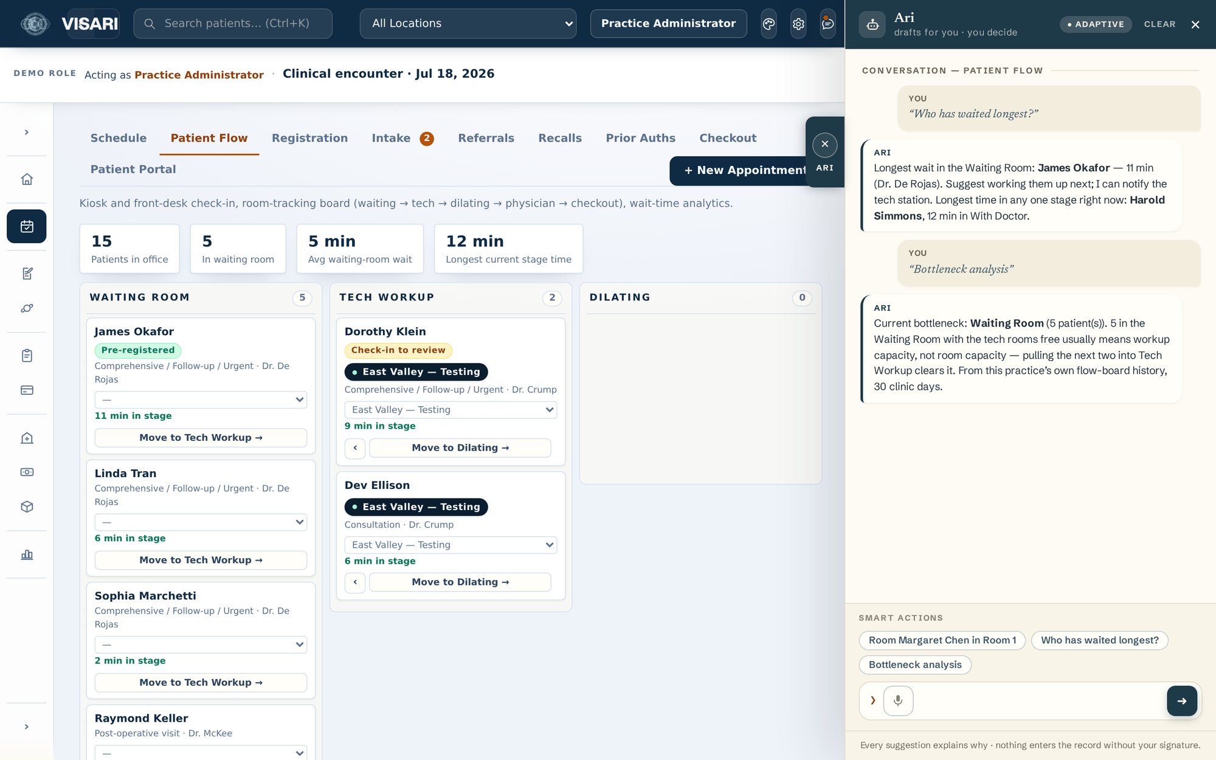Run the Bottleneck analysis smart action
The width and height of the screenshot is (1216, 760).
[x=915, y=665]
